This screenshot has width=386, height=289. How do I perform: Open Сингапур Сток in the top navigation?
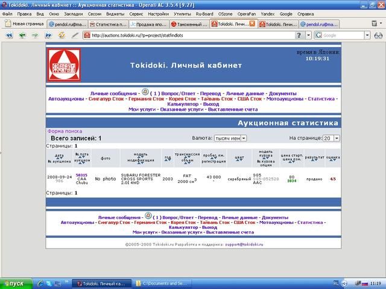[106, 99]
